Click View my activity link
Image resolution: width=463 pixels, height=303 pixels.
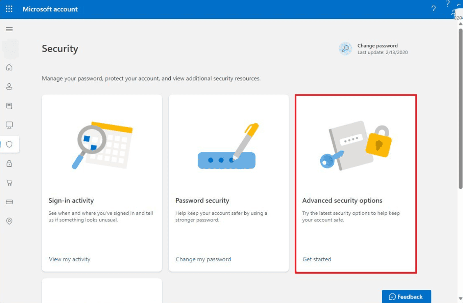pyautogui.click(x=69, y=259)
